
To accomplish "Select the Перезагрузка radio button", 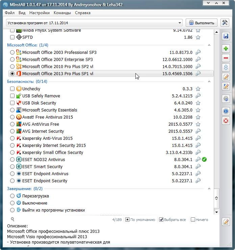I will tap(12, 196).
